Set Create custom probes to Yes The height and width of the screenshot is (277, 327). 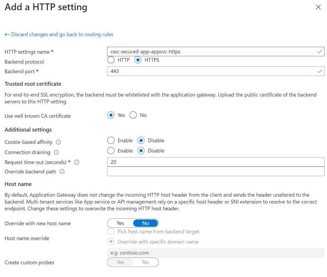click(120, 262)
